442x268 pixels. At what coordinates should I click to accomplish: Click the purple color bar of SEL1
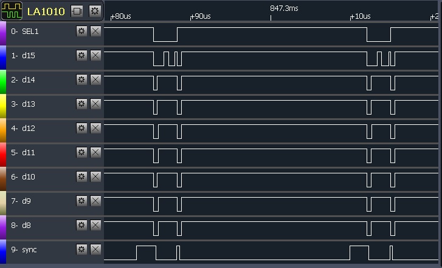(3, 35)
